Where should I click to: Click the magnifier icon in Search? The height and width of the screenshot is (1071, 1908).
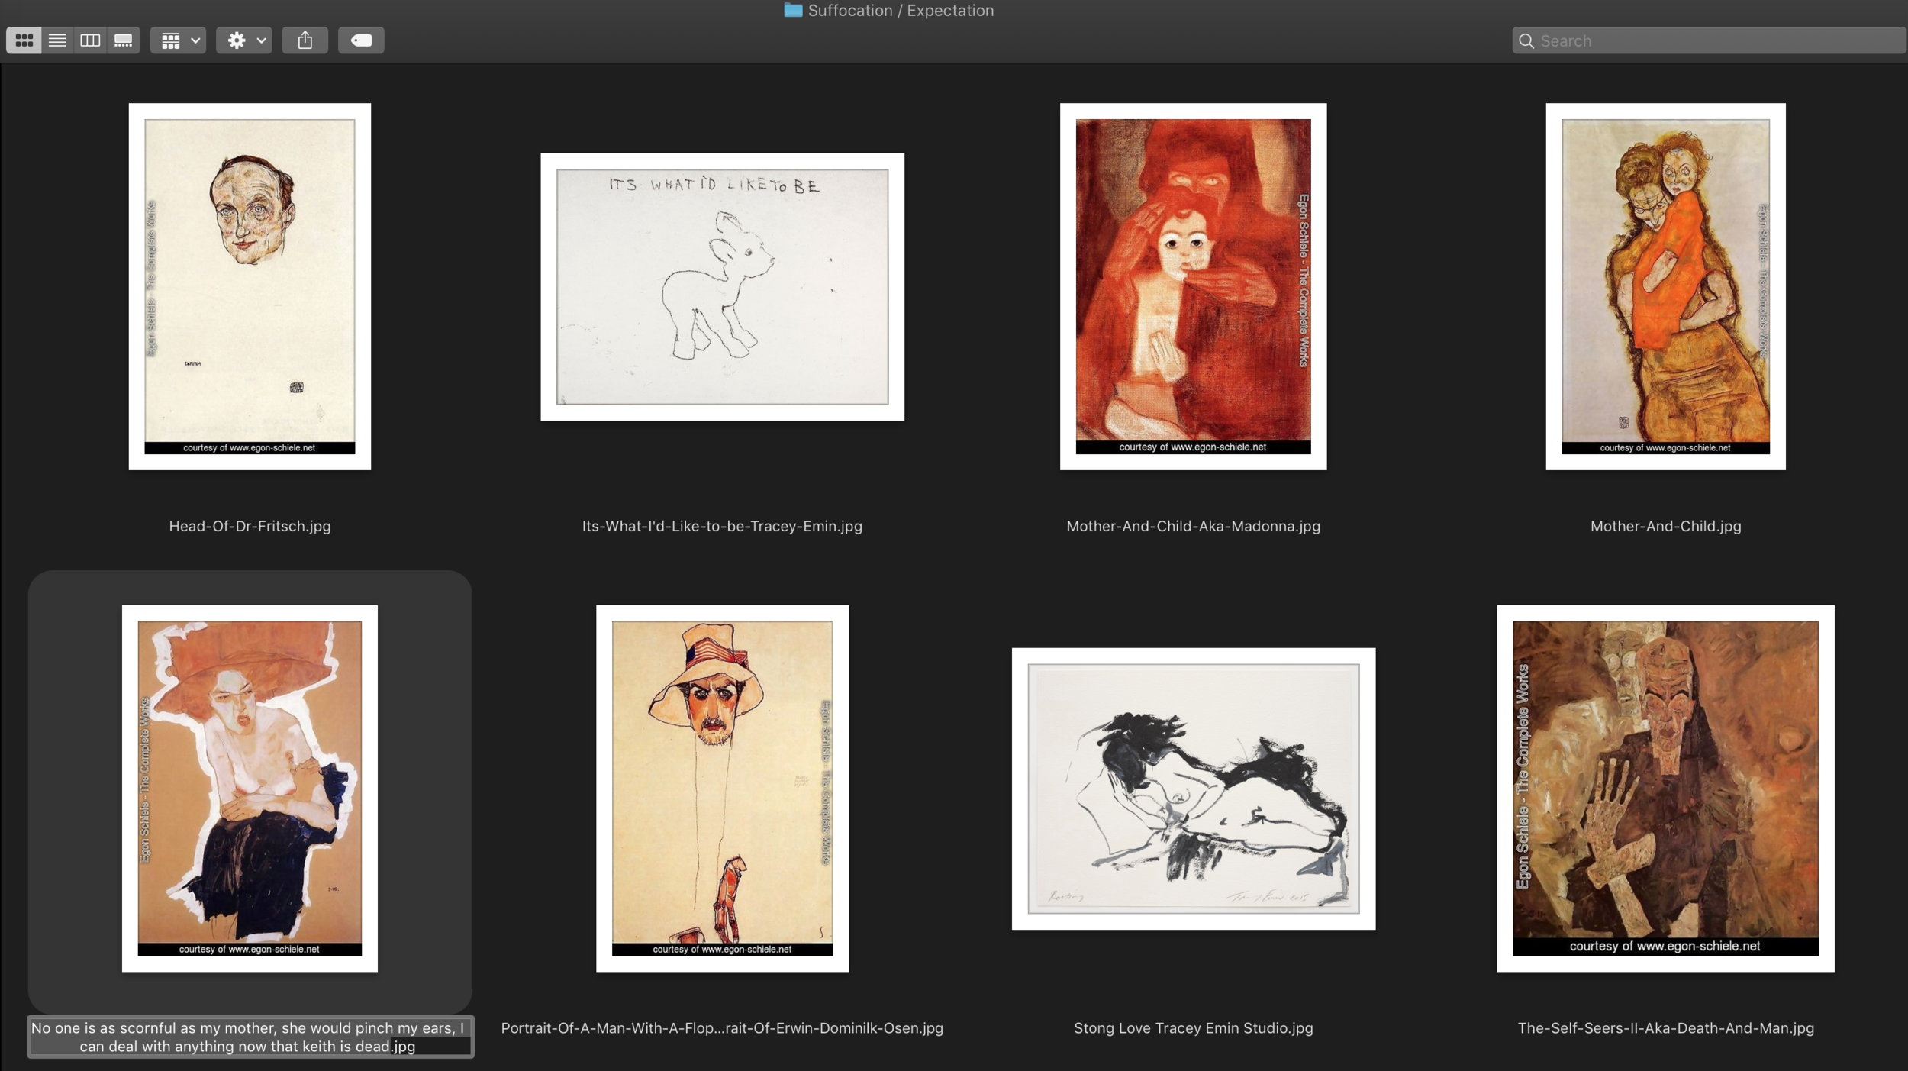pos(1526,40)
